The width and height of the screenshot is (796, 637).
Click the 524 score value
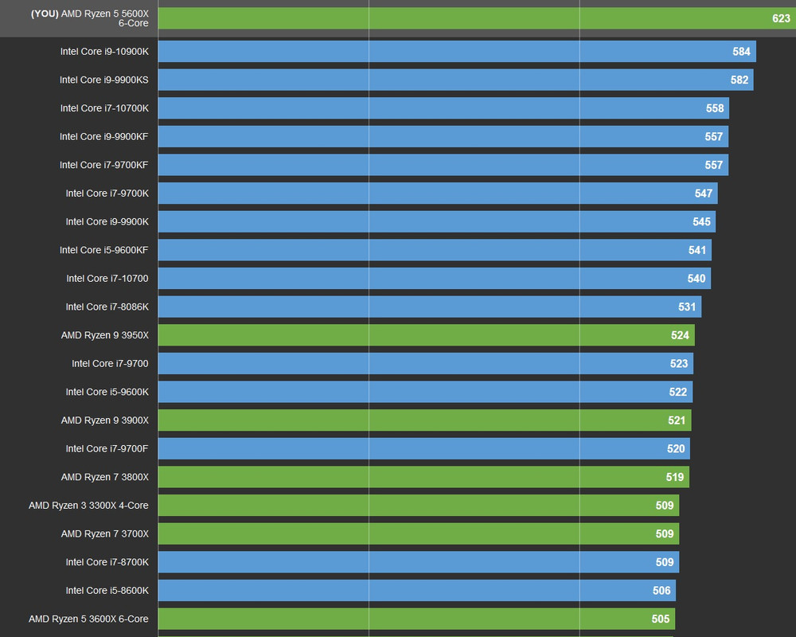coord(681,336)
